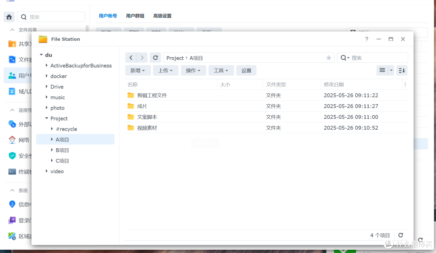Open the 上传 dropdown button
Screen dimensions: 436x253
click(166, 71)
